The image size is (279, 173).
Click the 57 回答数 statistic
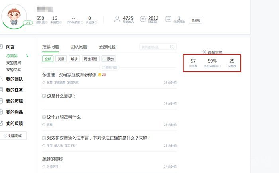193,63
